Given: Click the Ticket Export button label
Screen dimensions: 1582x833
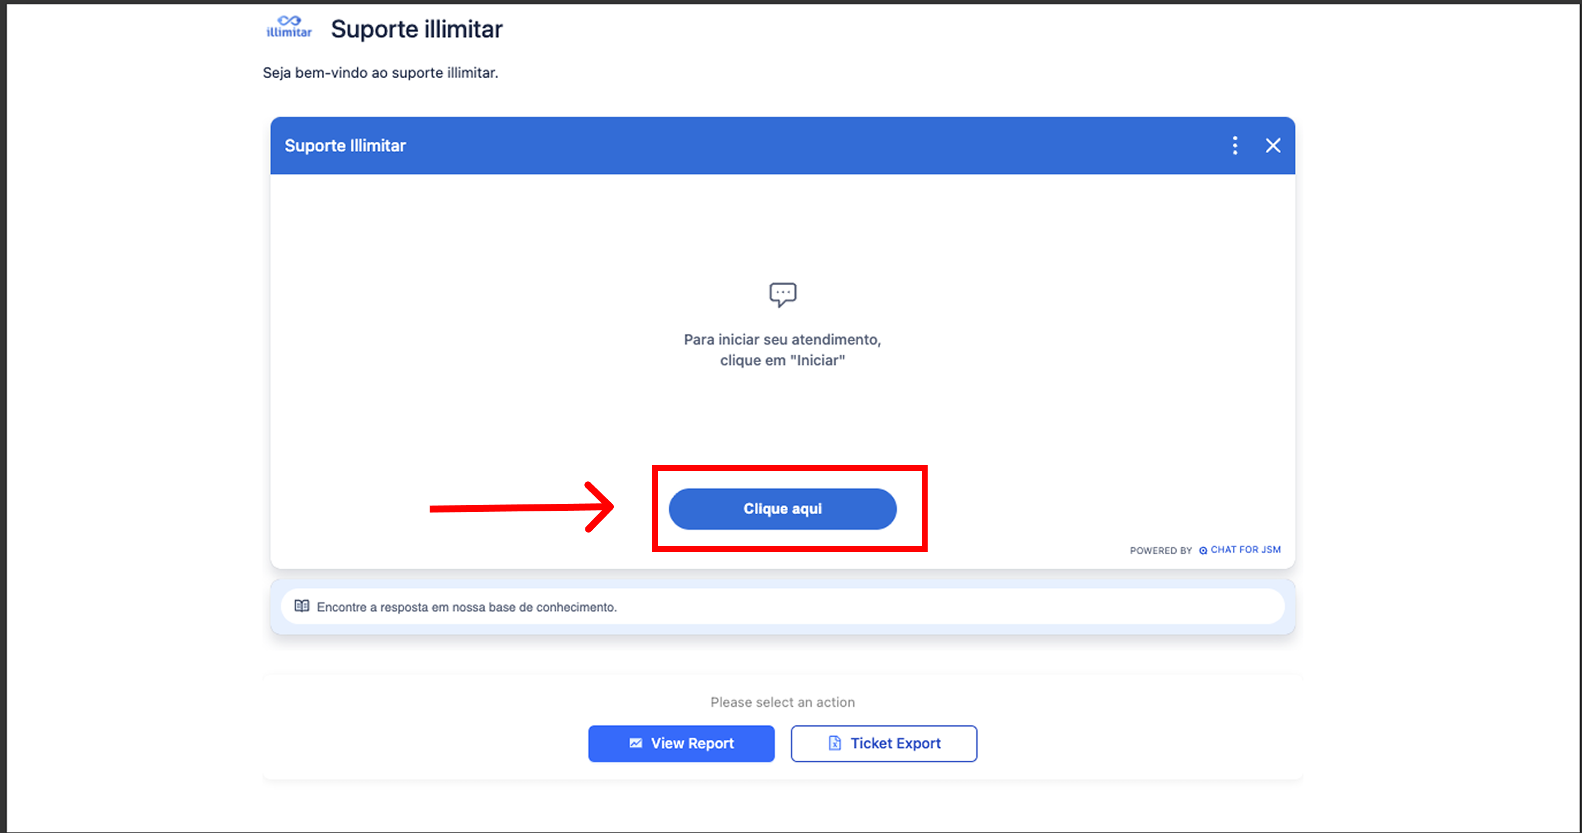Looking at the screenshot, I should click(895, 743).
